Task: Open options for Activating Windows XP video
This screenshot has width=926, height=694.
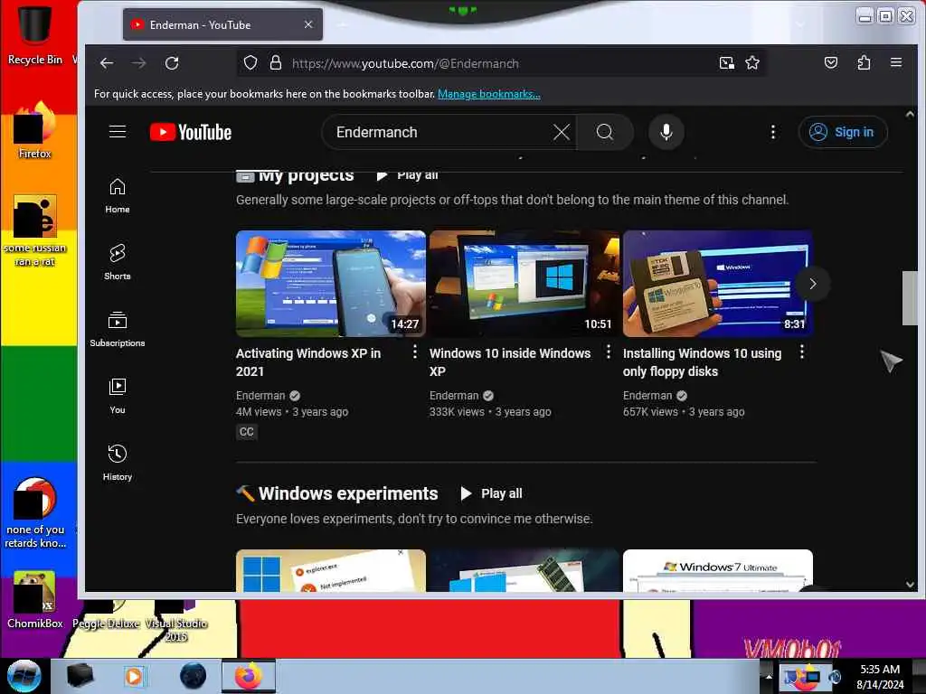Action: tap(415, 352)
